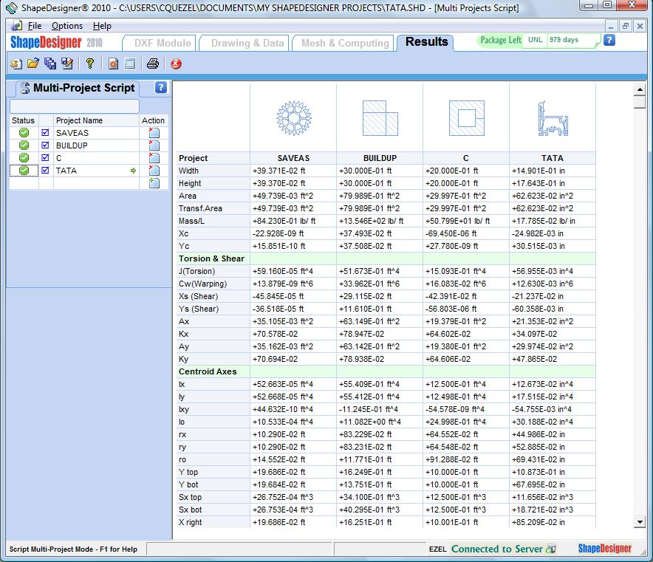653x562 pixels.
Task: Uncheck the C project checkbox
Action: [45, 158]
